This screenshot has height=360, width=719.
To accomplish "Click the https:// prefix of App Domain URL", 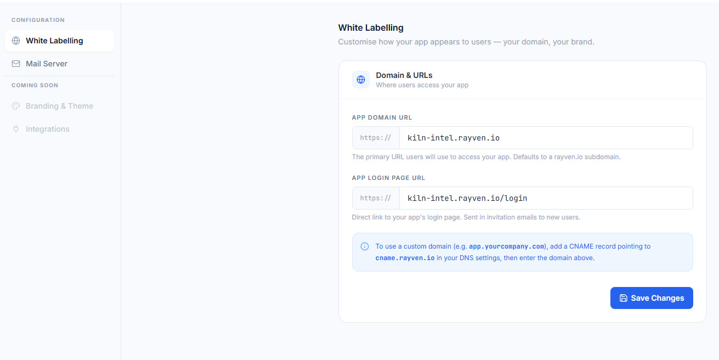I will tap(376, 138).
